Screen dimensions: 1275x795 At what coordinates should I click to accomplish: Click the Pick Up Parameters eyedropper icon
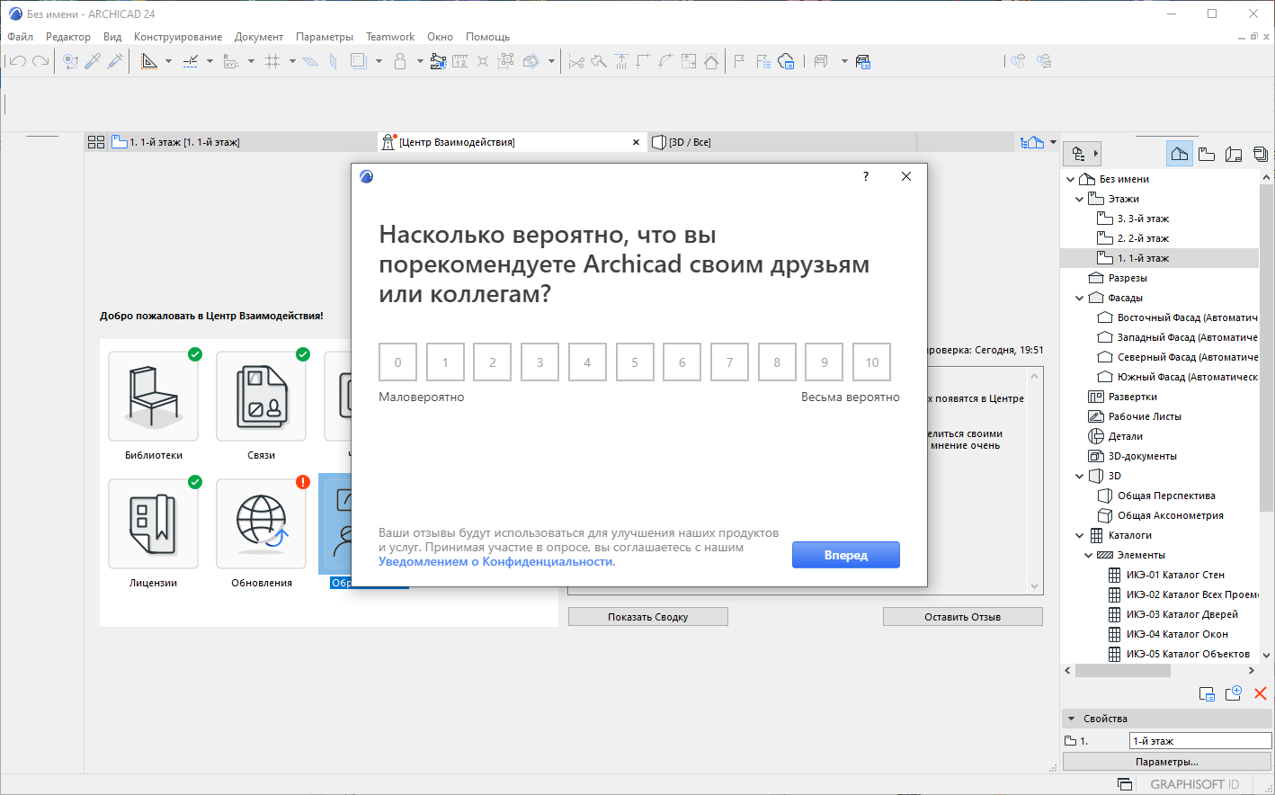pos(93,61)
